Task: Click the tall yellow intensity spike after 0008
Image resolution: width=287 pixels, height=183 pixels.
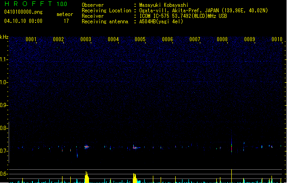Action: pyautogui.click(x=231, y=176)
